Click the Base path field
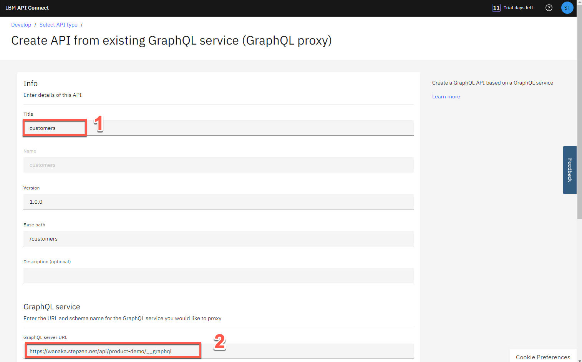This screenshot has height=362, width=582. [x=218, y=239]
